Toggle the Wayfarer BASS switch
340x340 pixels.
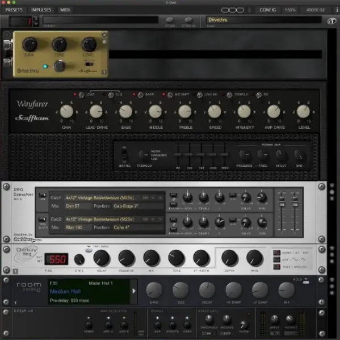[x=141, y=95]
